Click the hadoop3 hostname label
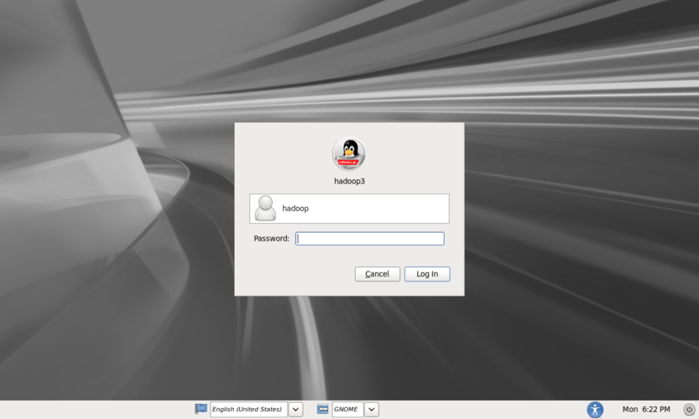The width and height of the screenshot is (699, 419). coord(349,181)
